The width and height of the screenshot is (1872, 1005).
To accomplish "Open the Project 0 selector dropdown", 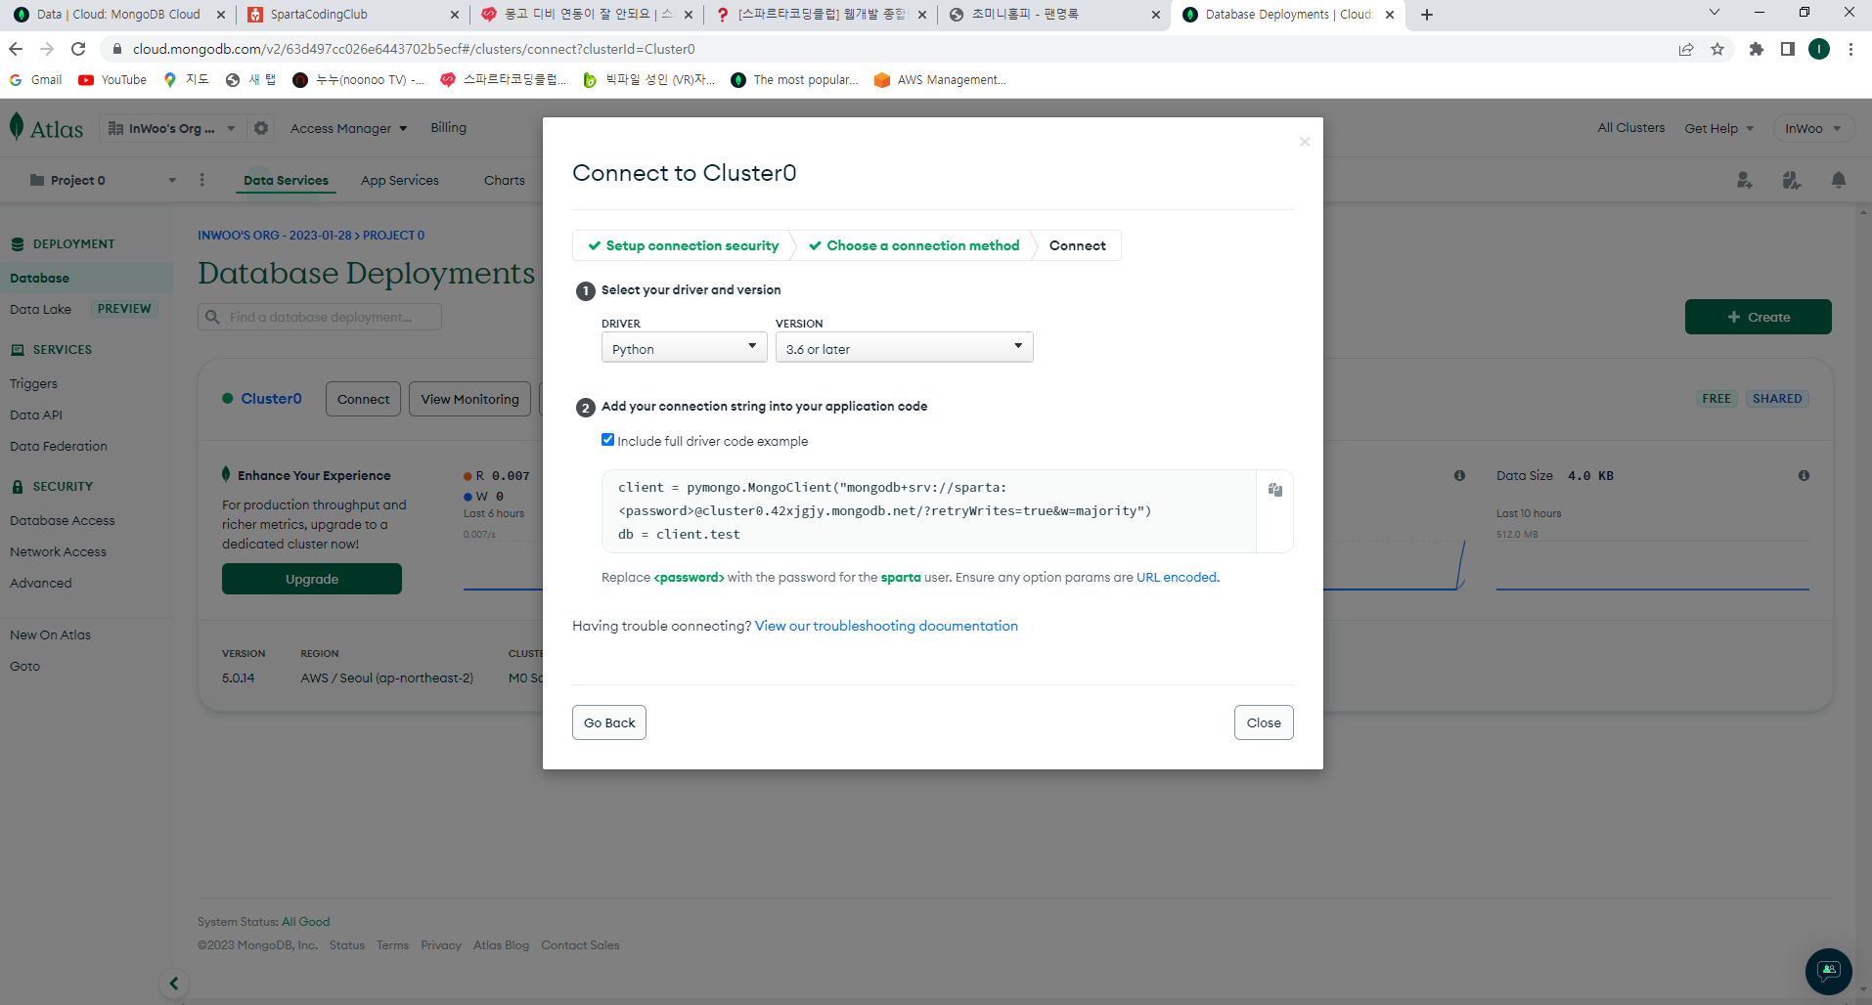I will (103, 180).
